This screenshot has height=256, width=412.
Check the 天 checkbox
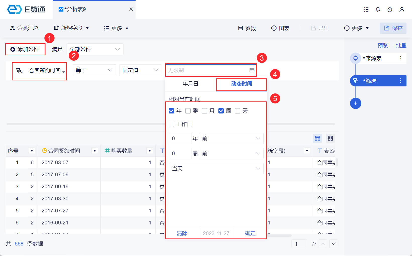coord(238,111)
